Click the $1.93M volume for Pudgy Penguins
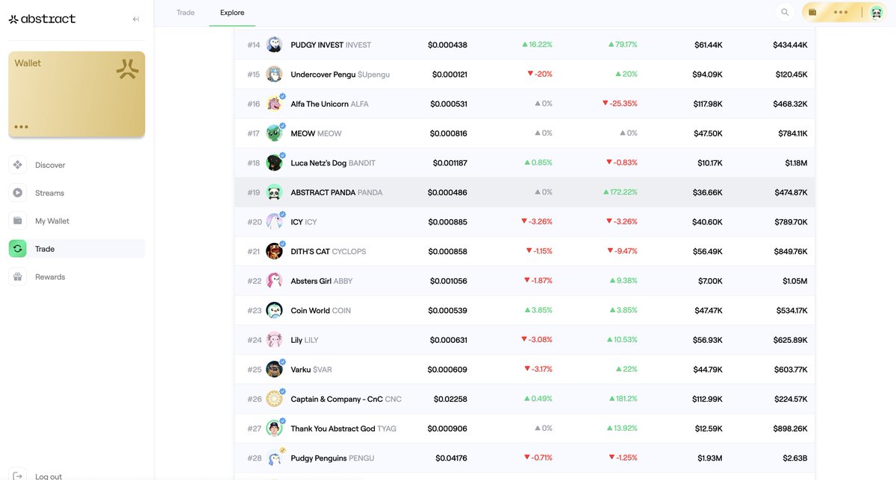This screenshot has height=480, width=896. pos(710,458)
